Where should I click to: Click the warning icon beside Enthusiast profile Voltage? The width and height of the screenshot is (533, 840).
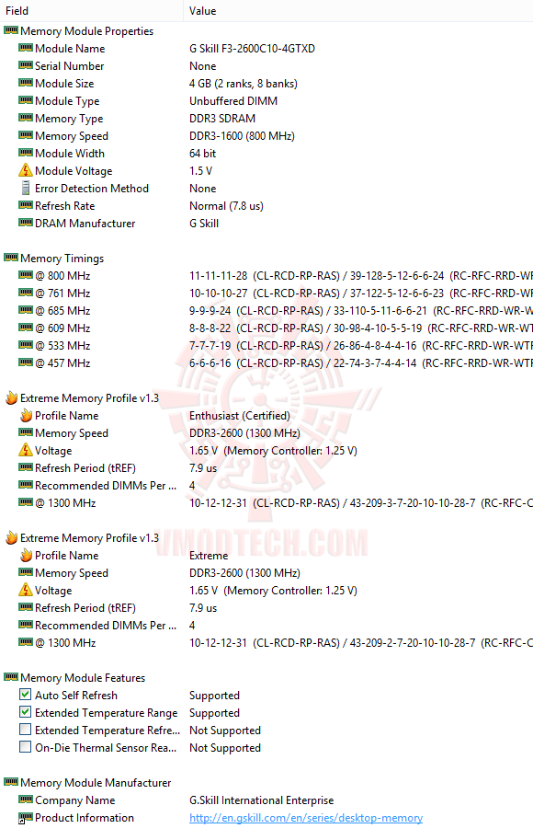click(x=26, y=450)
